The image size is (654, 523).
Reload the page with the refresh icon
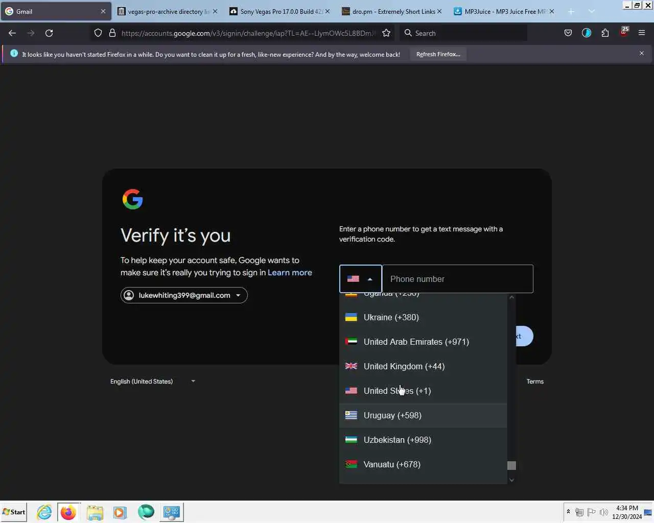[49, 33]
